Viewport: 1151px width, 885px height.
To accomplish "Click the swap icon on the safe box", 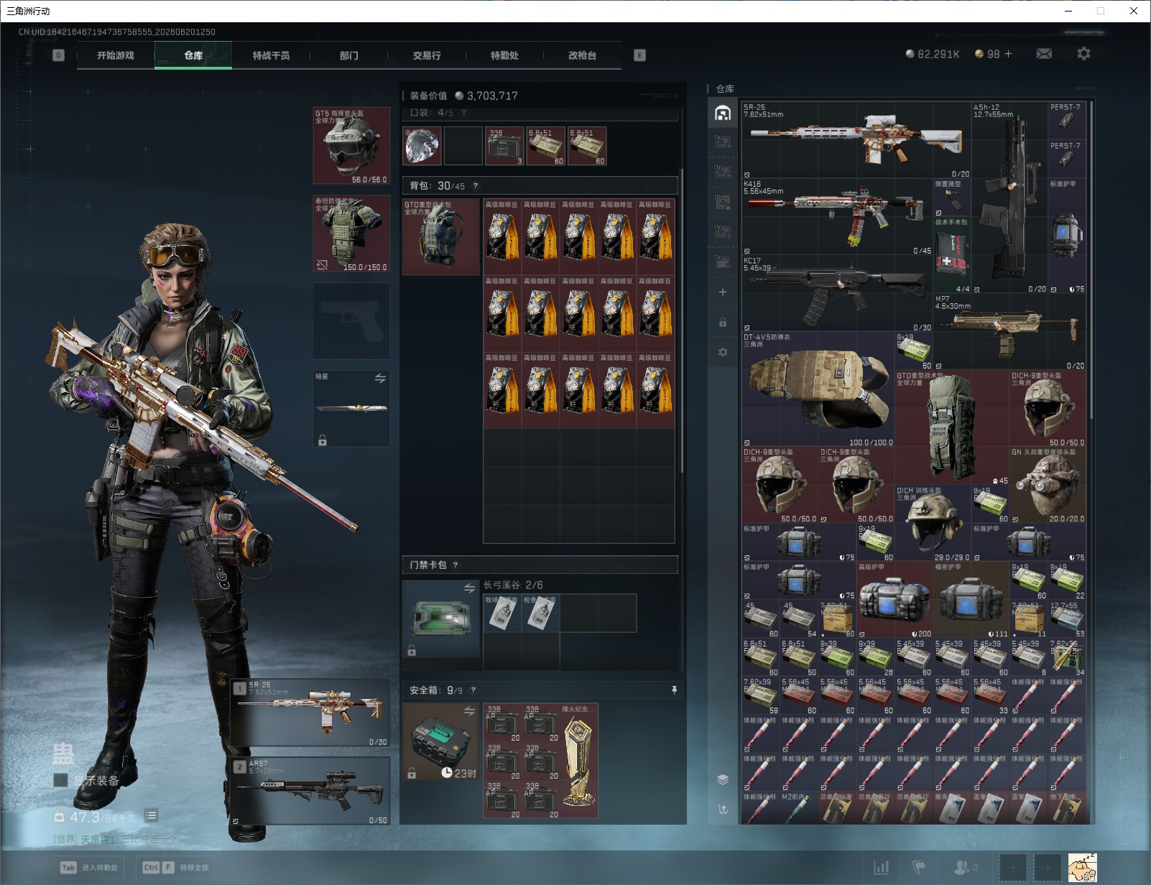I will coord(469,711).
